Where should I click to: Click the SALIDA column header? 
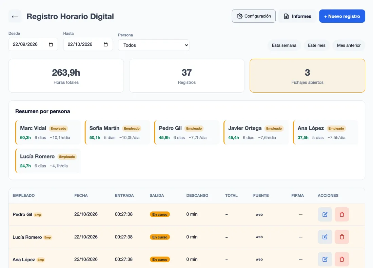click(157, 195)
